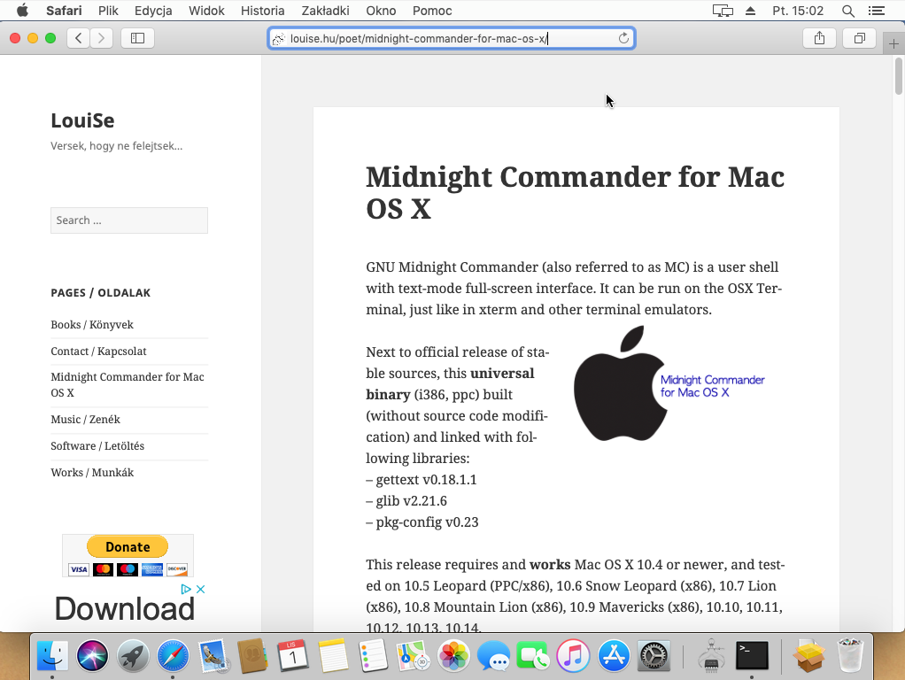The width and height of the screenshot is (905, 680).
Task: Open the App Store from the Dock
Action: [x=614, y=656]
